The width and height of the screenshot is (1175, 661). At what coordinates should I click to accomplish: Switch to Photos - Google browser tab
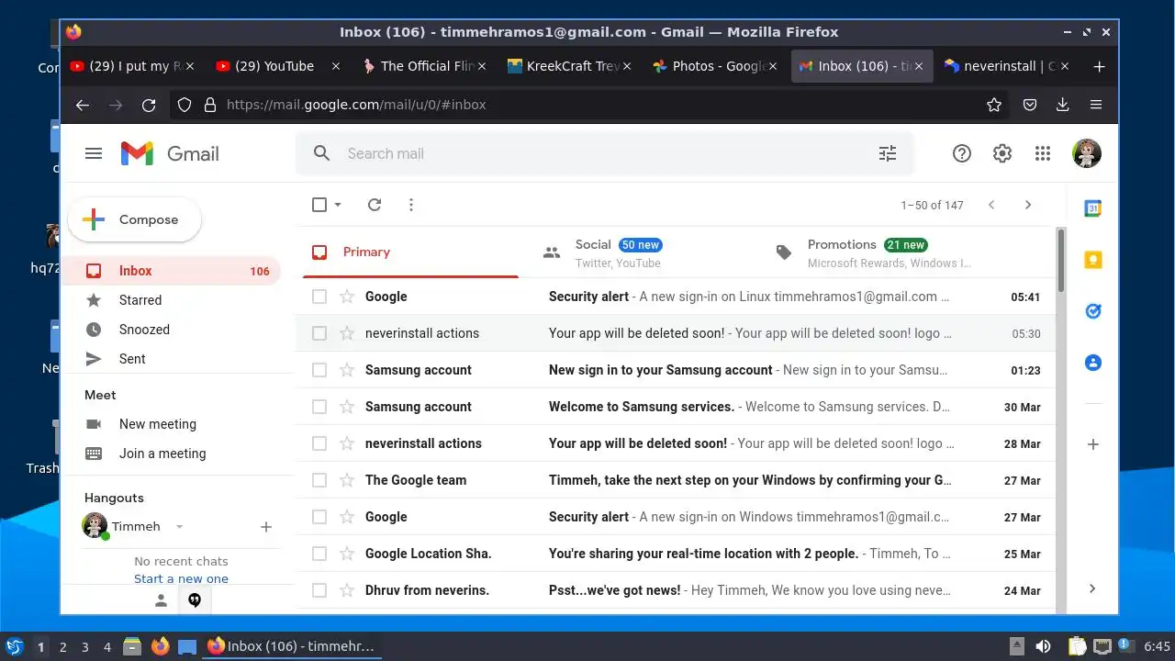point(715,66)
